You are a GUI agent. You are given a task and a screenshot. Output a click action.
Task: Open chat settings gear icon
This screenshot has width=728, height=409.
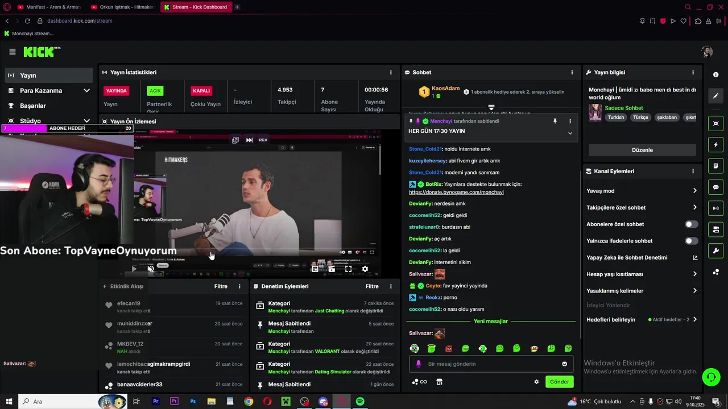[536, 382]
